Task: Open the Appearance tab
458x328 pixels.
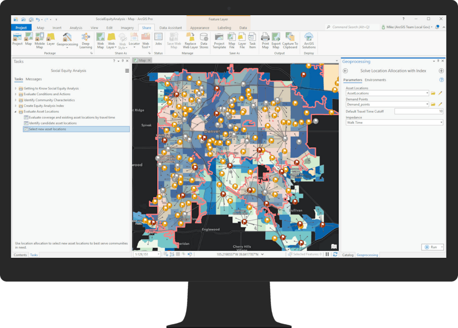Action: point(200,28)
